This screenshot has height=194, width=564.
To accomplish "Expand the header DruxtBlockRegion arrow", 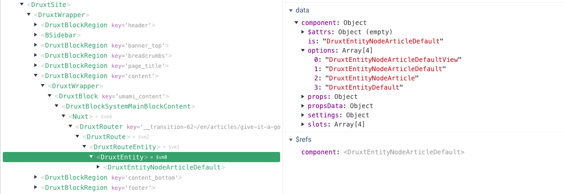I will pyautogui.click(x=36, y=25).
